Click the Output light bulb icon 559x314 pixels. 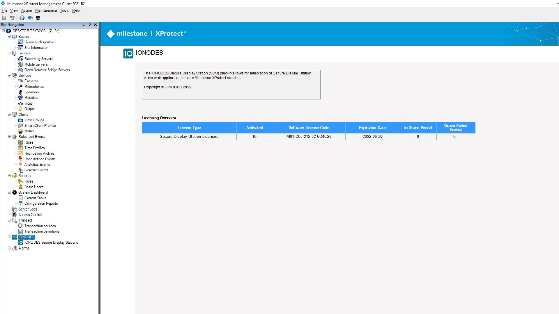point(20,109)
